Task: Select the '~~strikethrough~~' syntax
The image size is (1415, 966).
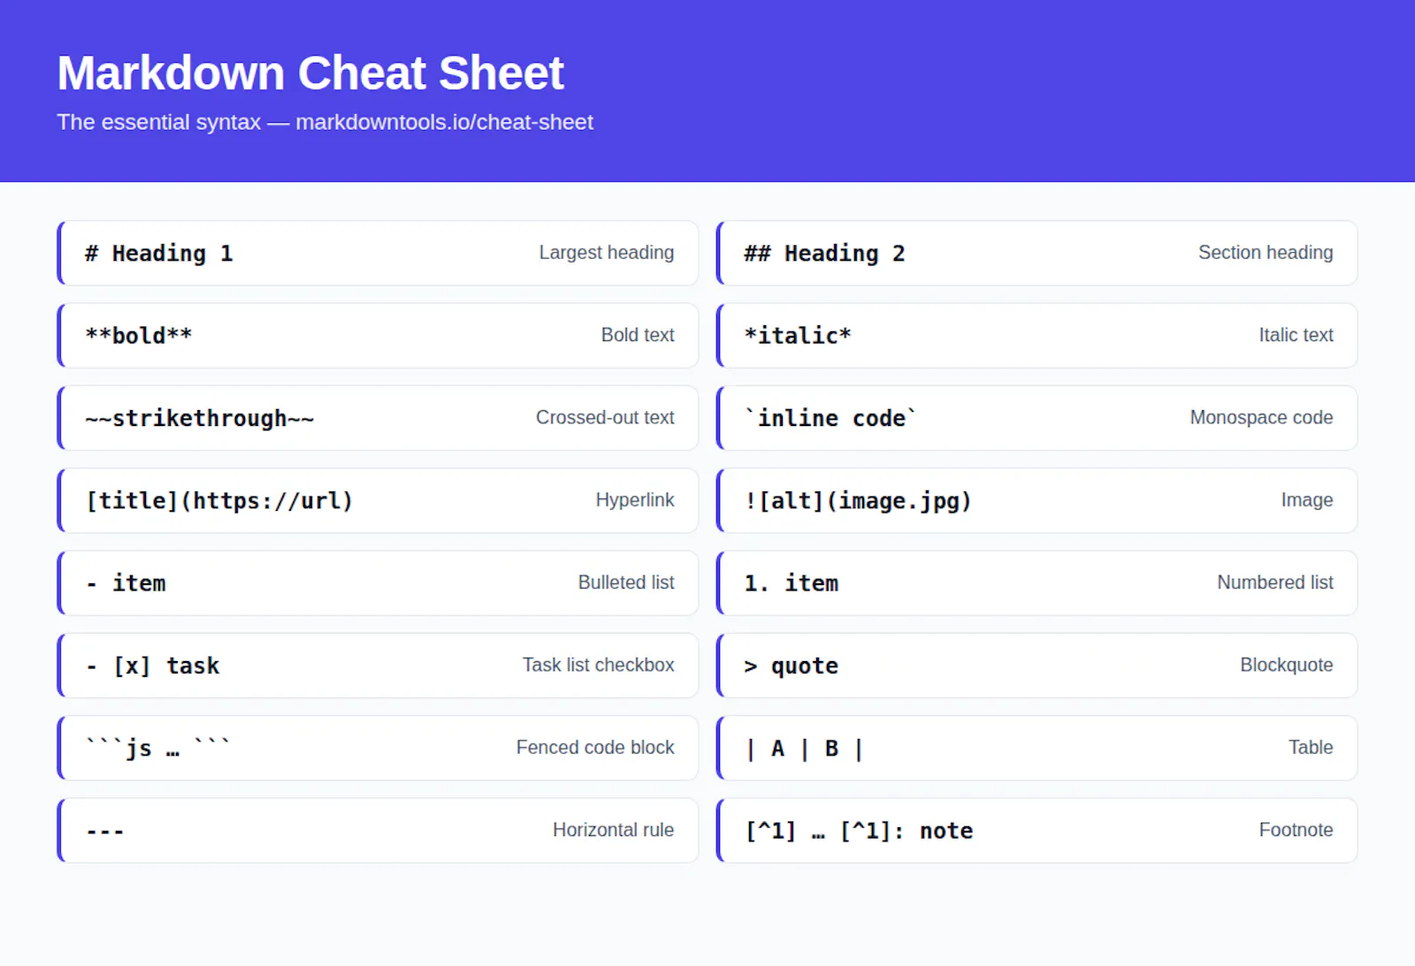Action: coord(200,418)
